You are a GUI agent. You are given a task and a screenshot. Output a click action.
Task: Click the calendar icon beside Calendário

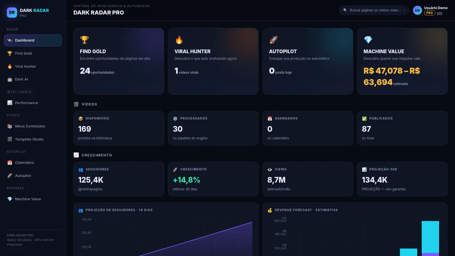pyautogui.click(x=10, y=162)
